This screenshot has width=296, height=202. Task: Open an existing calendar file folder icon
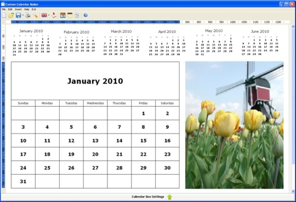click(x=11, y=15)
